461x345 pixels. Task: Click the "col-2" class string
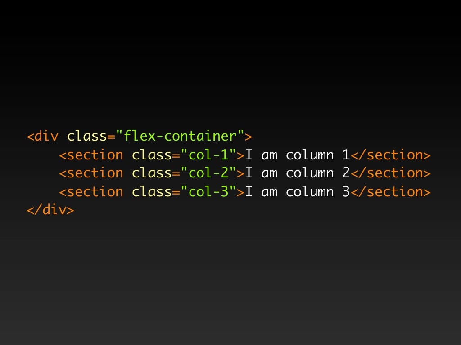208,173
